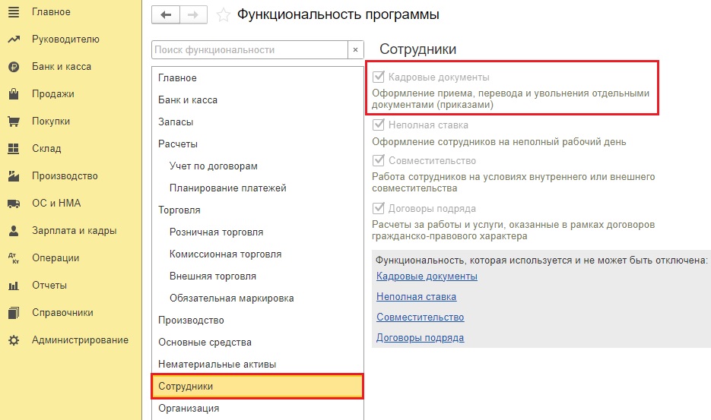The image size is (711, 420).
Task: Select Обязательная маркировка list item
Action: (258, 298)
